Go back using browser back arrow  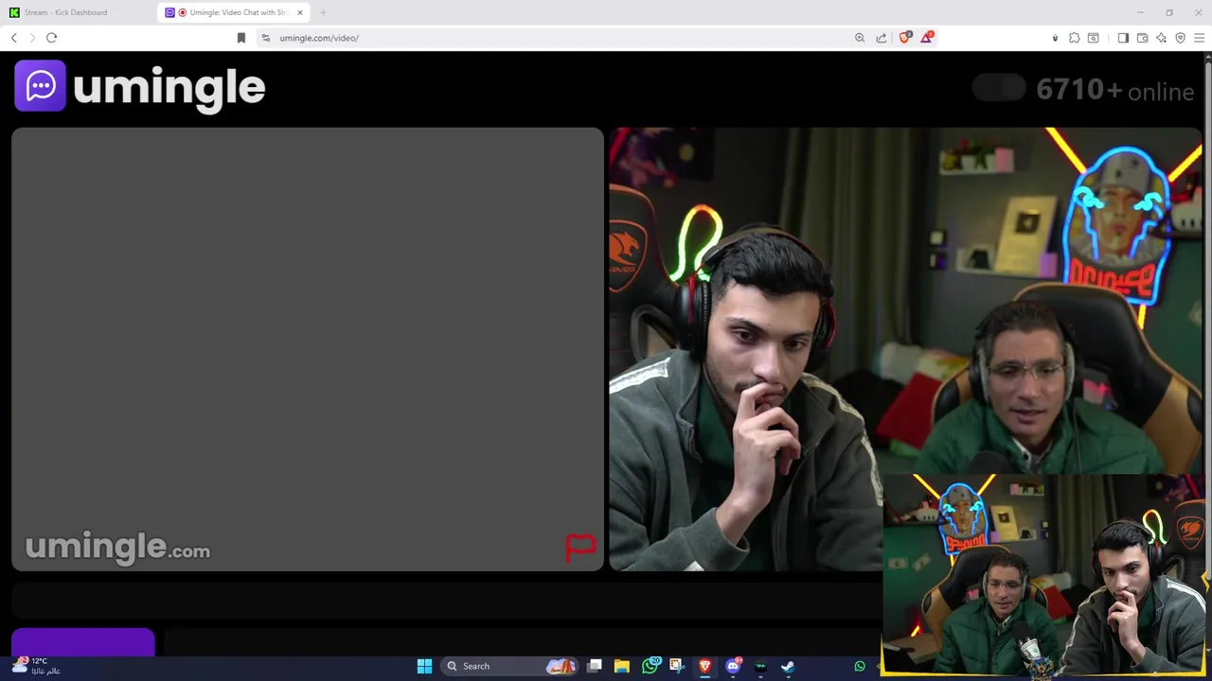pyautogui.click(x=13, y=38)
